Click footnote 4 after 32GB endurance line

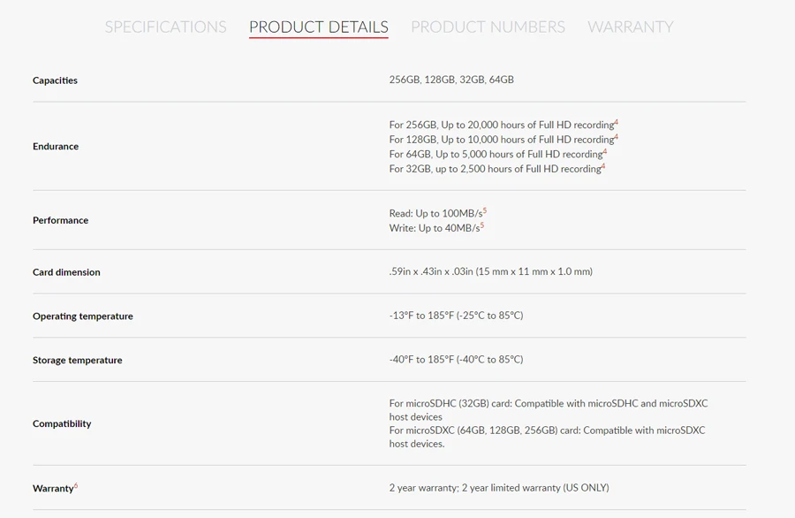coord(604,166)
